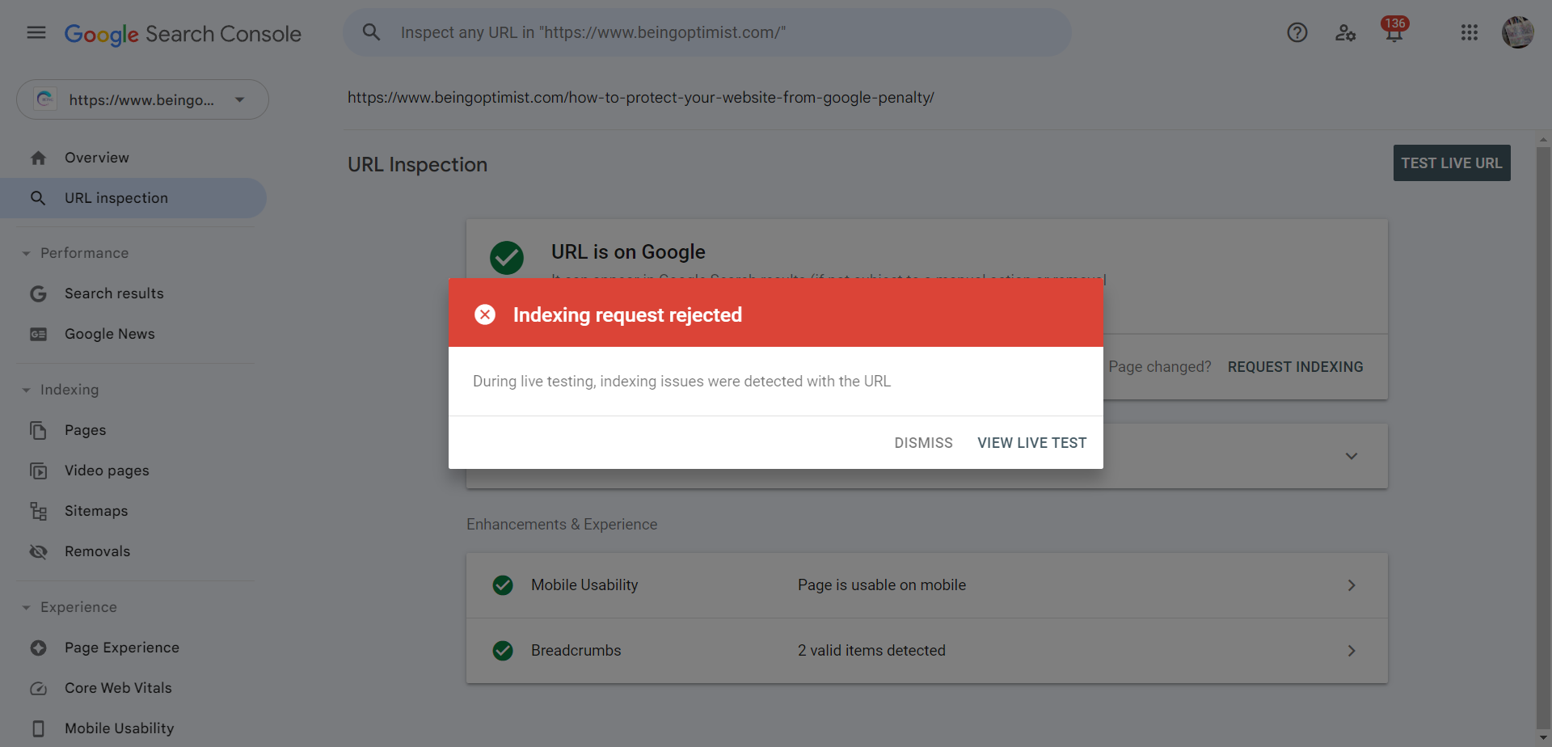Click 'URL is on Google' heading
This screenshot has width=1552, height=747.
pyautogui.click(x=628, y=252)
